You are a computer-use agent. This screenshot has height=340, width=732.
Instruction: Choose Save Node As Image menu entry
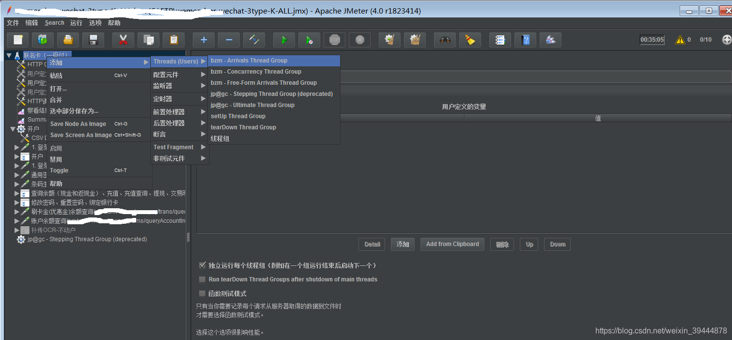(99, 124)
